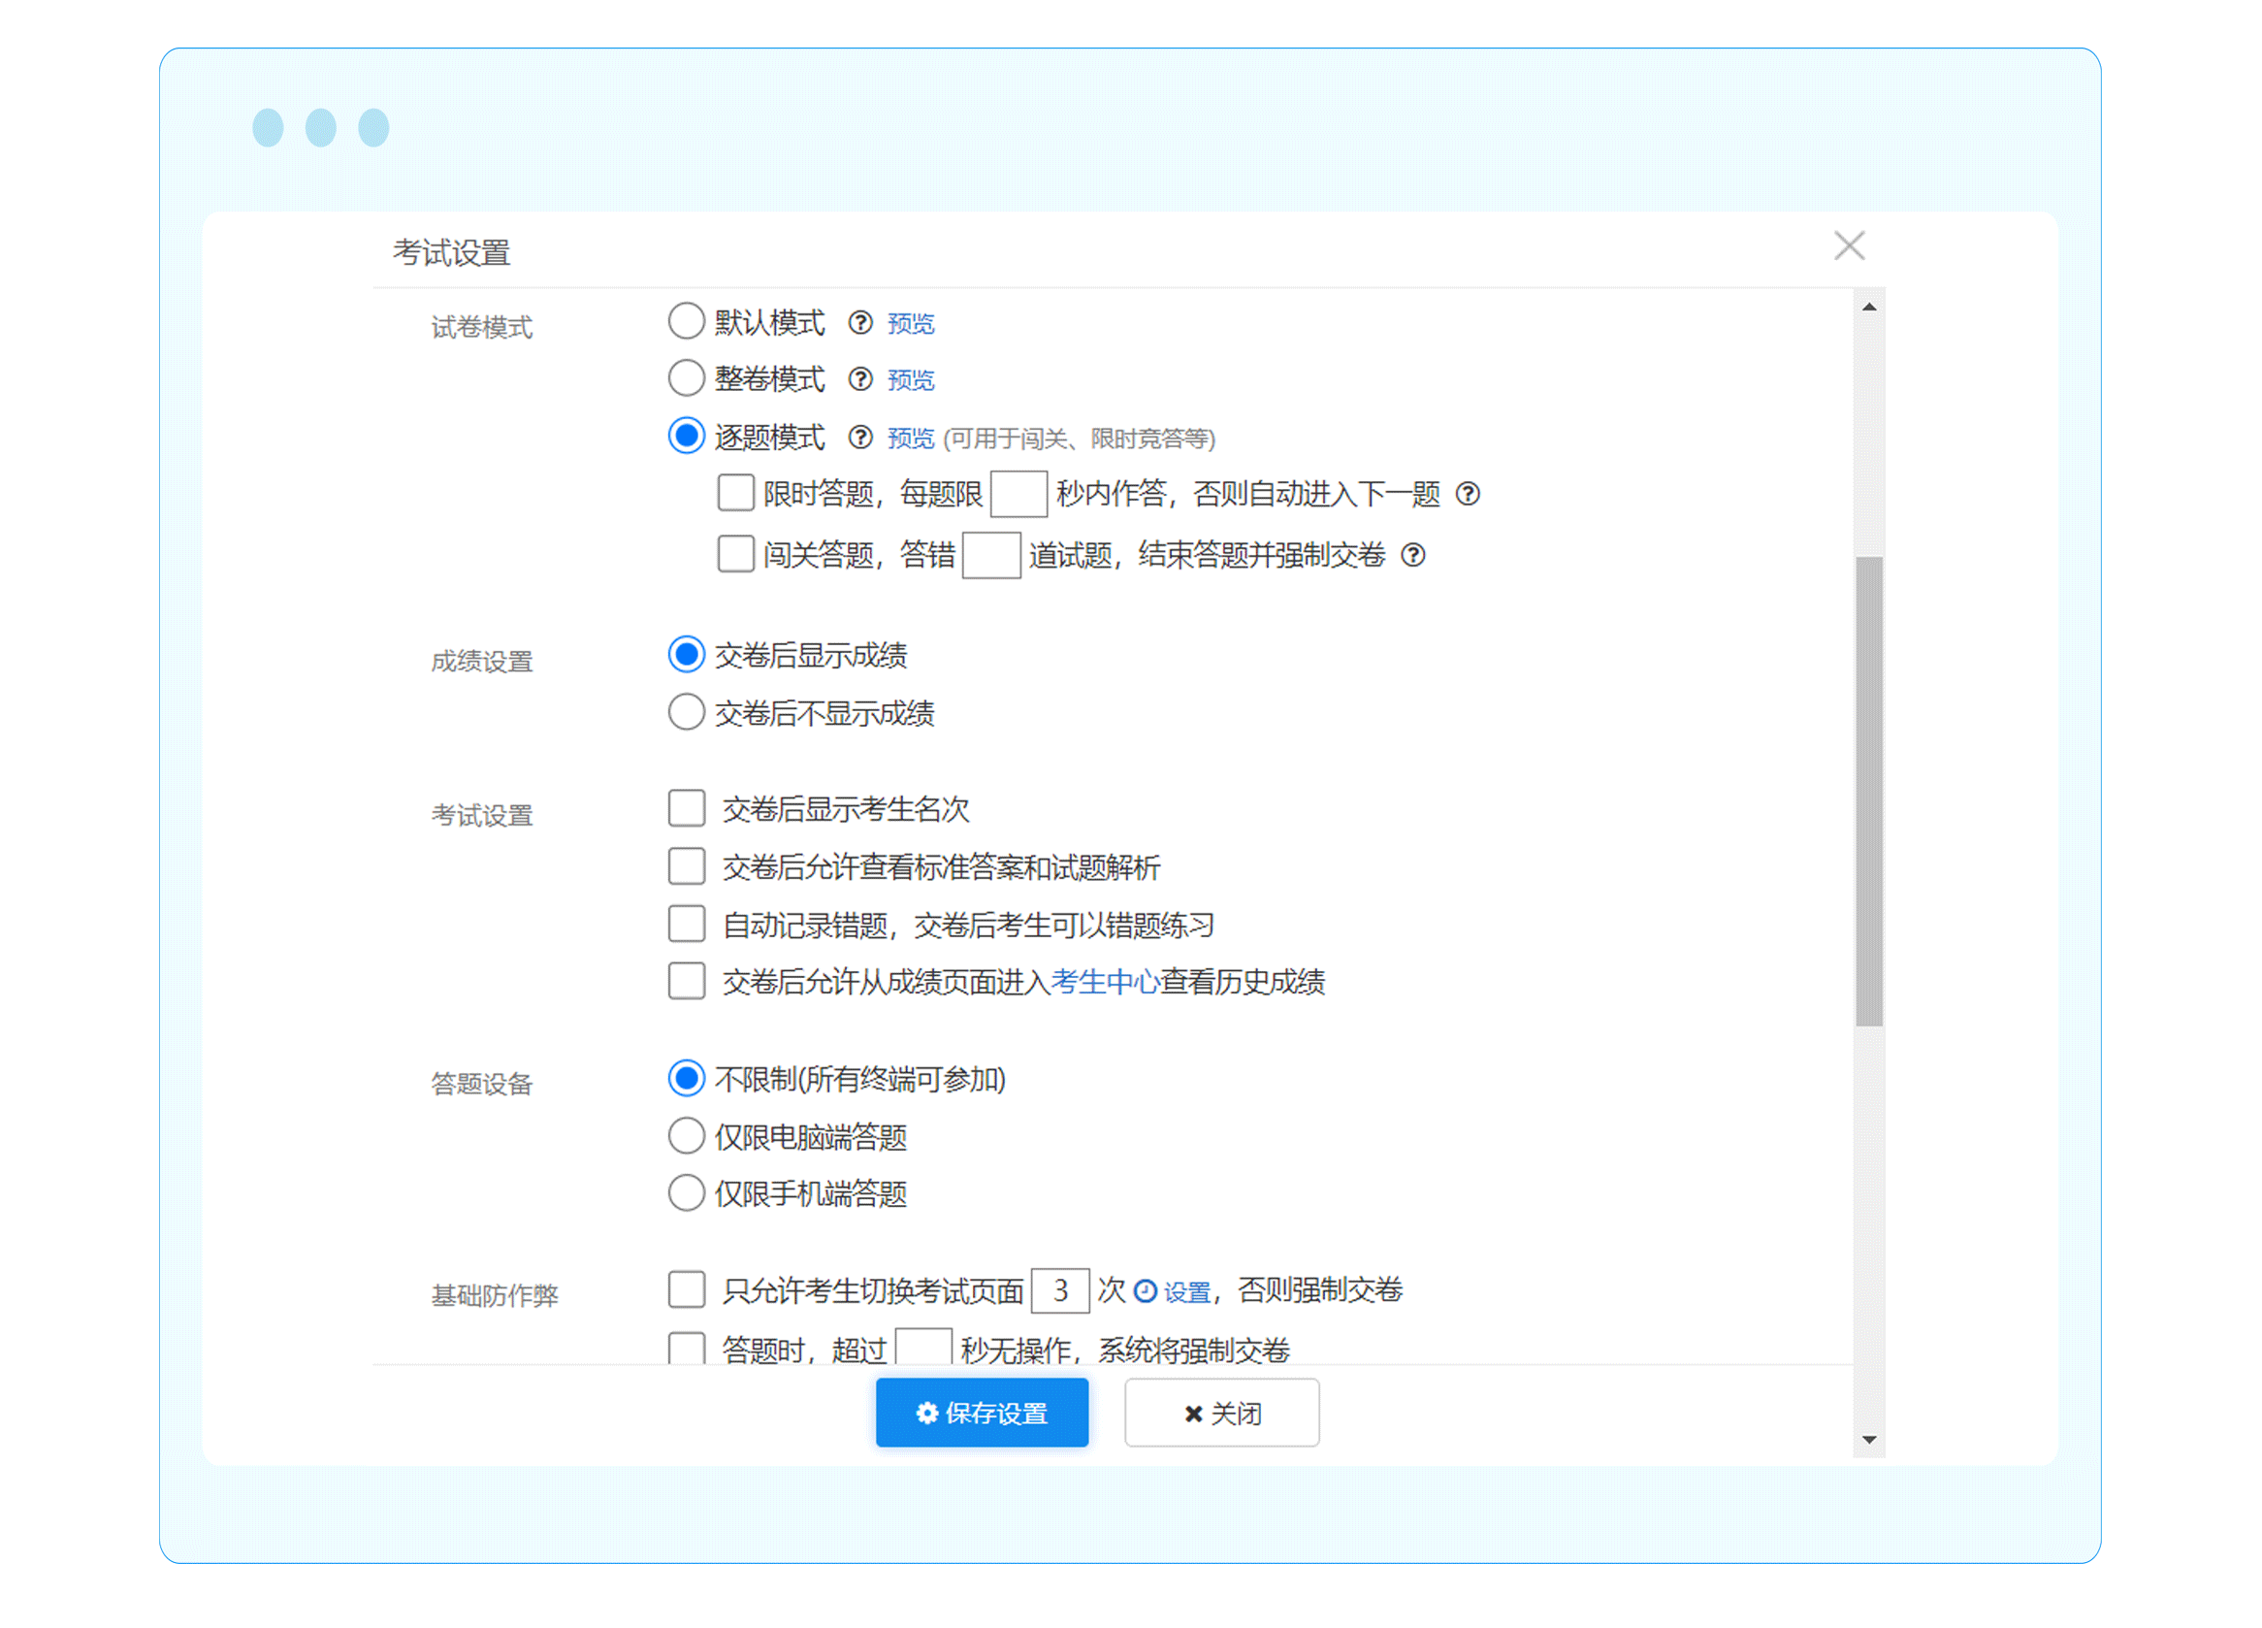Click help icon next to 整卷模式
The height and width of the screenshot is (1628, 2262).
(859, 380)
